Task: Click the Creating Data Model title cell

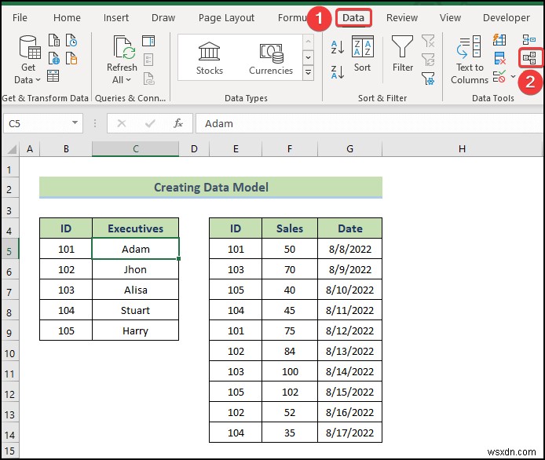Action: pyautogui.click(x=211, y=188)
